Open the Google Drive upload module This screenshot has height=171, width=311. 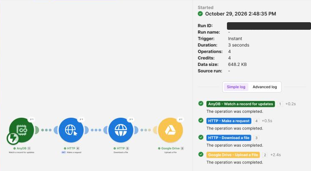tap(170, 130)
